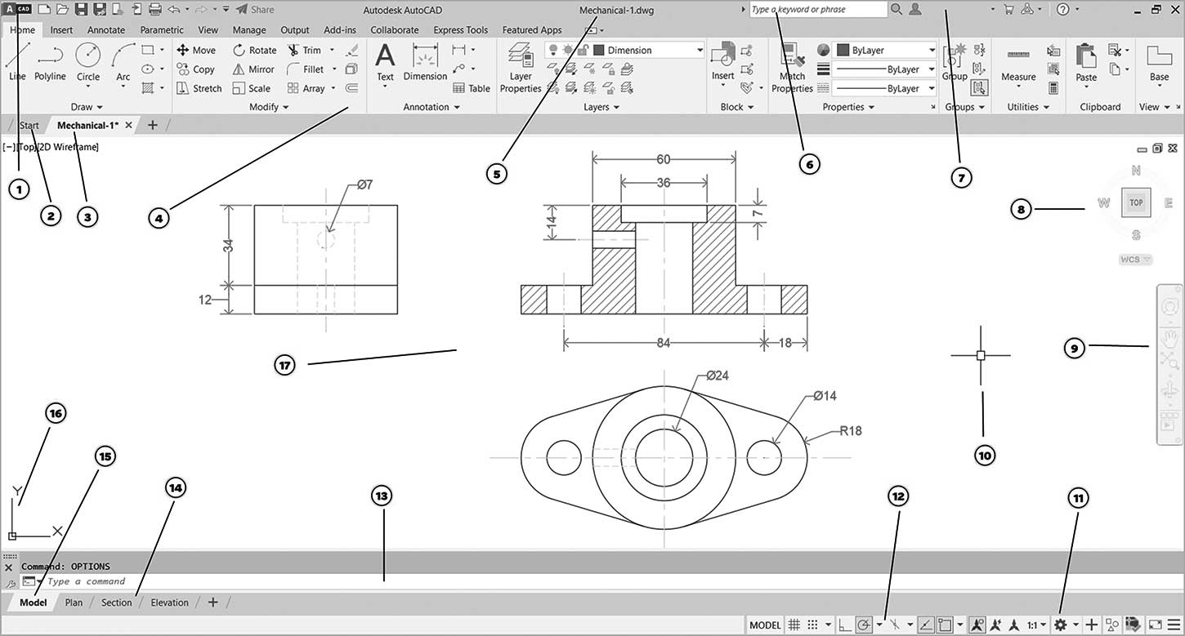Click the TOP face of the ViewCube

[1136, 202]
